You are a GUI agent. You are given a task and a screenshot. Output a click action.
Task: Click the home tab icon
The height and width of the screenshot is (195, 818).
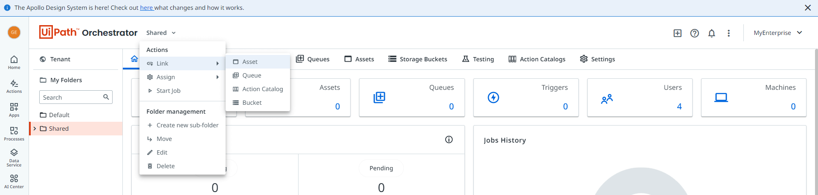point(134,59)
